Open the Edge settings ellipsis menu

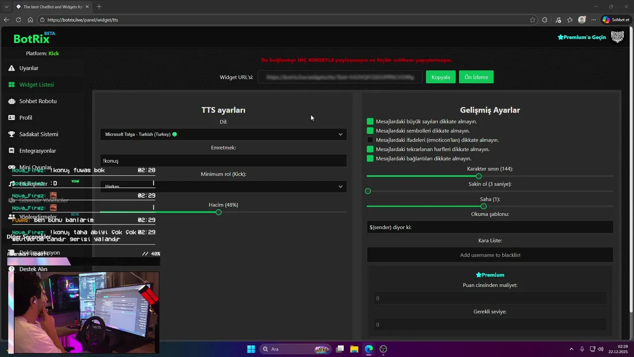pyautogui.click(x=594, y=20)
